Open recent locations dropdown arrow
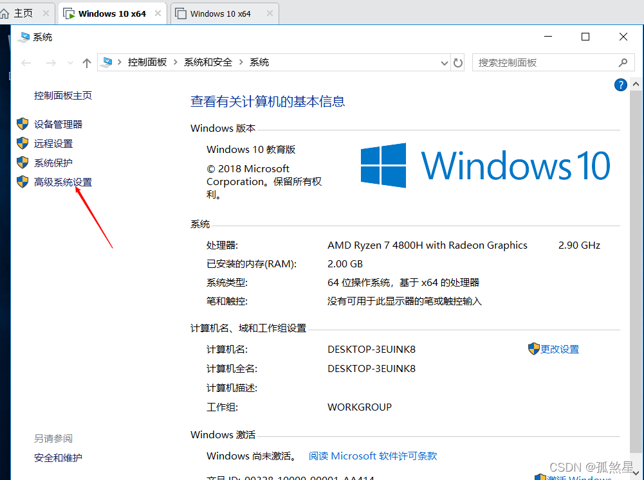 70,63
